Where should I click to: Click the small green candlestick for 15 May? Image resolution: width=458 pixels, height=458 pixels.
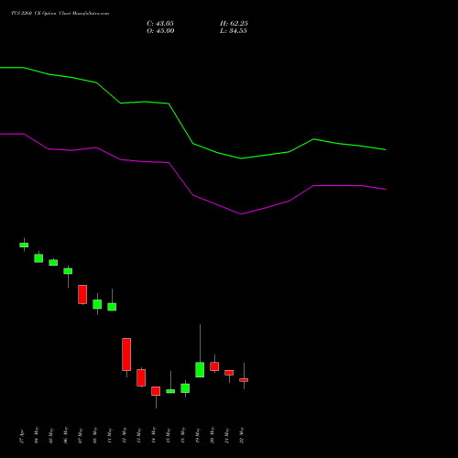pyautogui.click(x=170, y=391)
